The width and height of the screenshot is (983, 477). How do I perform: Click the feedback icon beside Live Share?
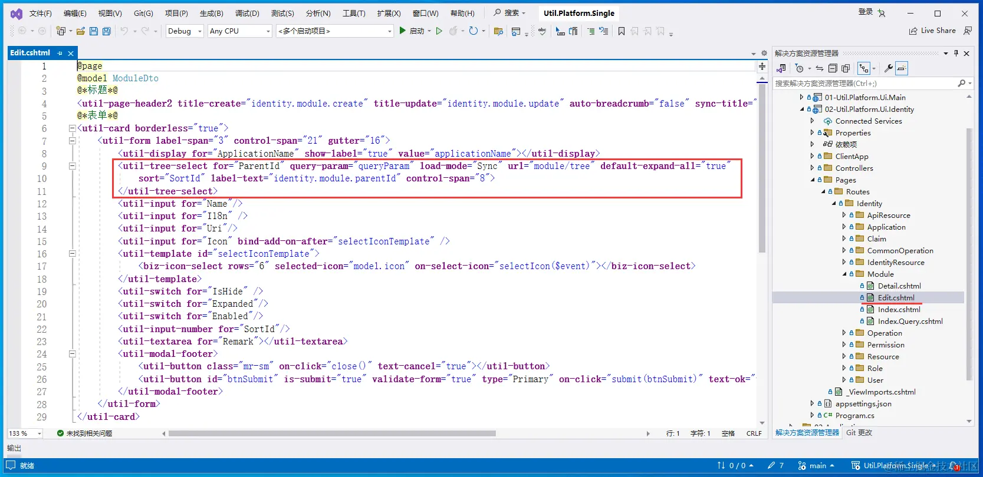coord(968,31)
